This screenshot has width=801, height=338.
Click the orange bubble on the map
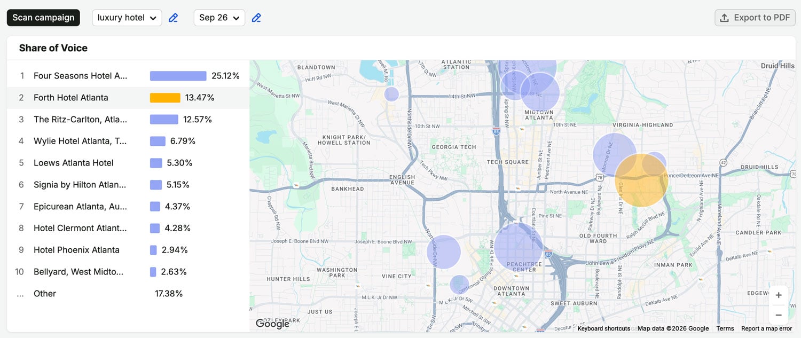click(x=641, y=180)
